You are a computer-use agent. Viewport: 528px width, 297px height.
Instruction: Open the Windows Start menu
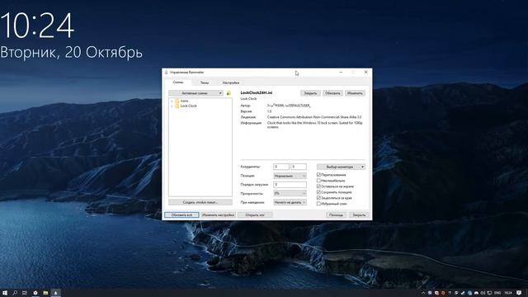coord(5,293)
